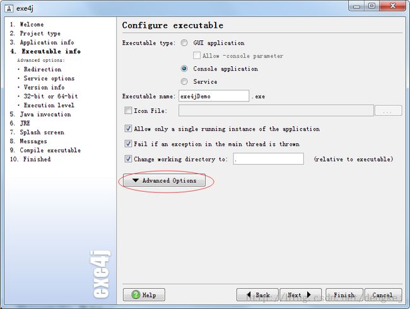
Task: Jump to step 5 Java invocation
Action: pyautogui.click(x=40, y=114)
